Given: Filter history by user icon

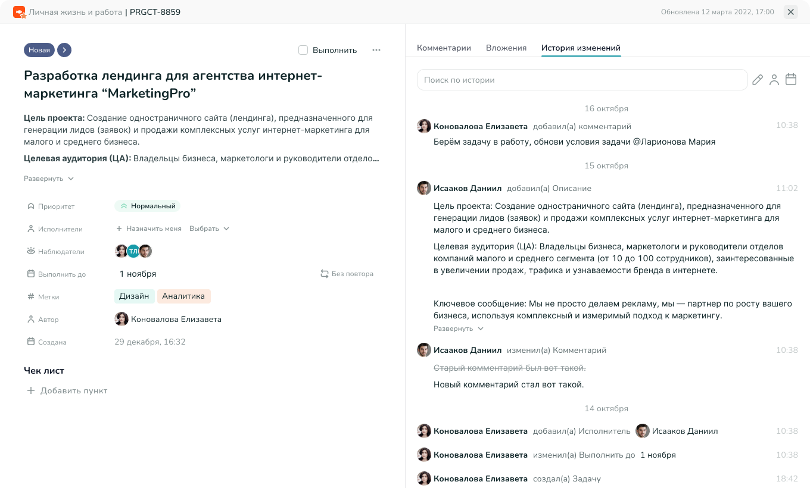Looking at the screenshot, I should (x=774, y=80).
